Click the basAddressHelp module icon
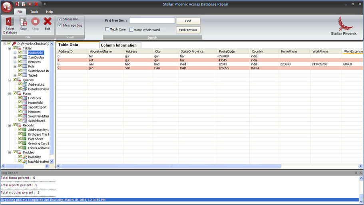The height and width of the screenshot is (205, 364). coord(25,162)
